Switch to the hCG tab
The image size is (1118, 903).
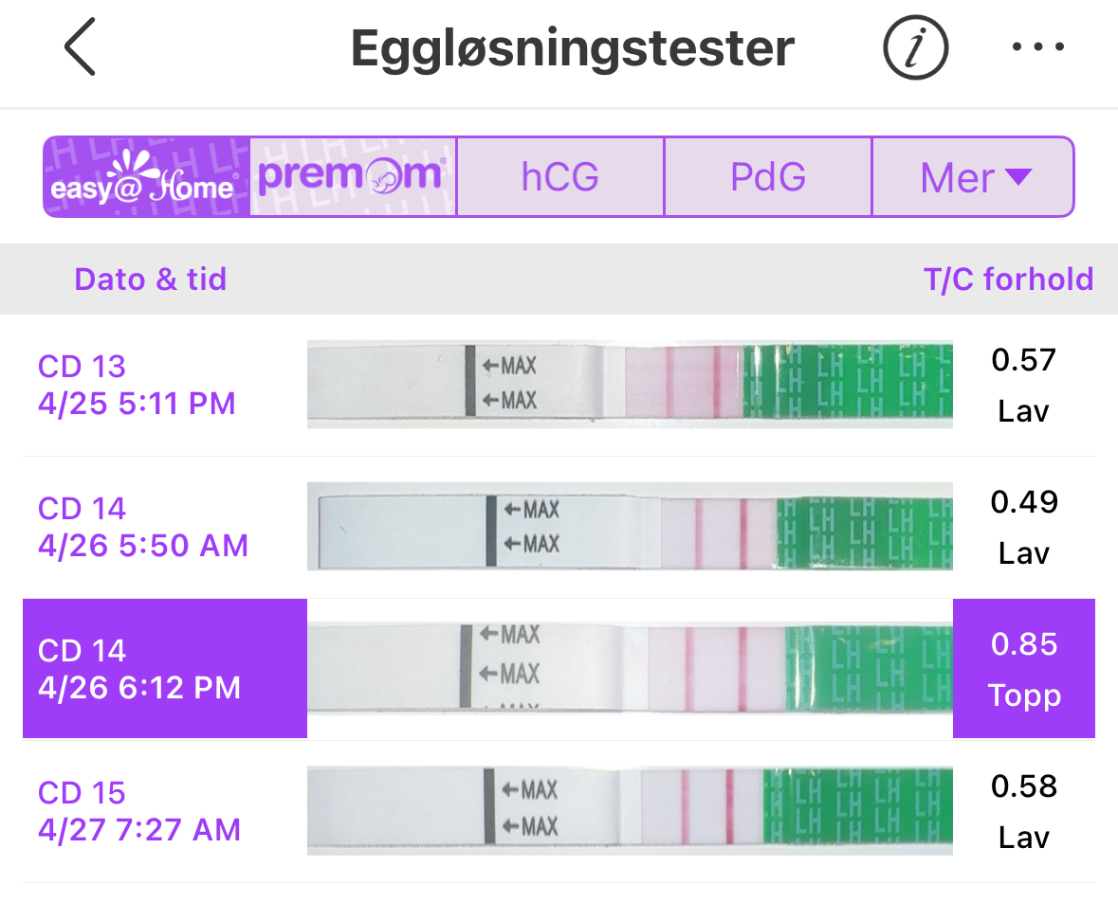click(x=560, y=177)
